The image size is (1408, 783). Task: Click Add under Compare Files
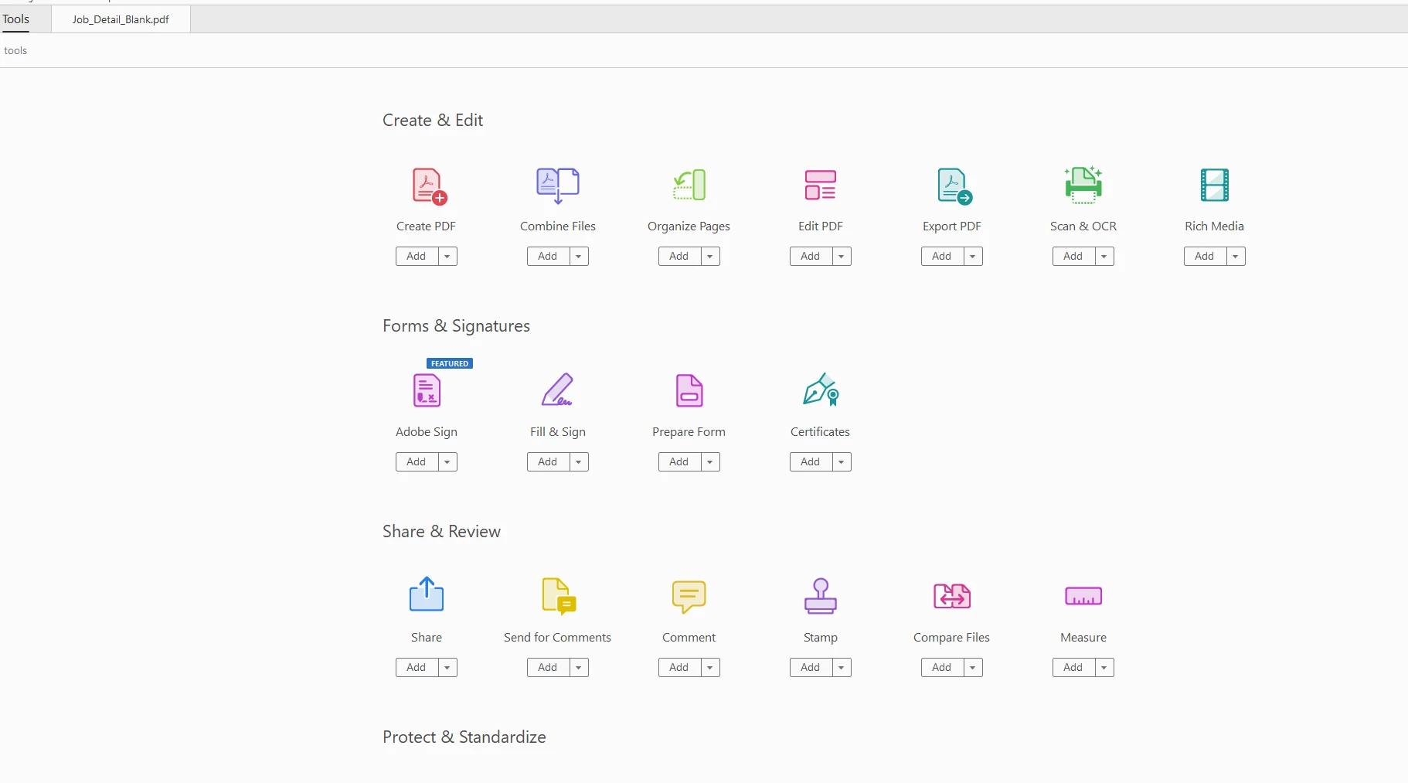click(942, 668)
